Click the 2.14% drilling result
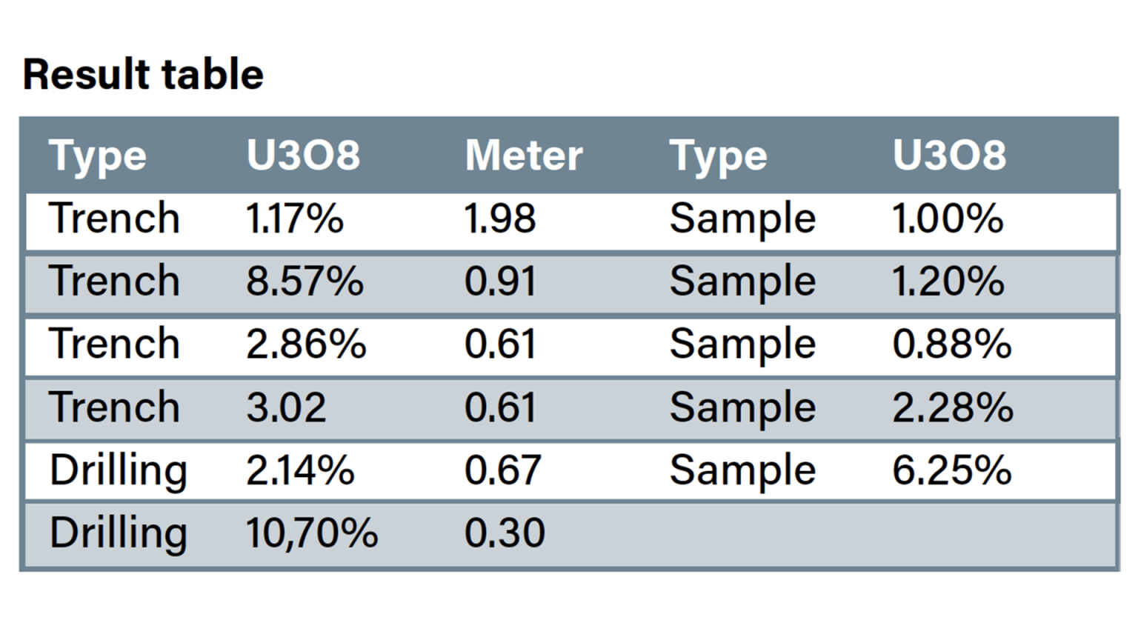This screenshot has width=1138, height=640. [300, 471]
